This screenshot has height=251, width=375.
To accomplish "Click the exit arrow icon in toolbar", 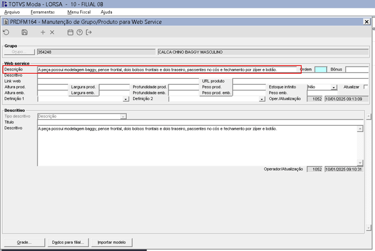I will click(x=89, y=32).
